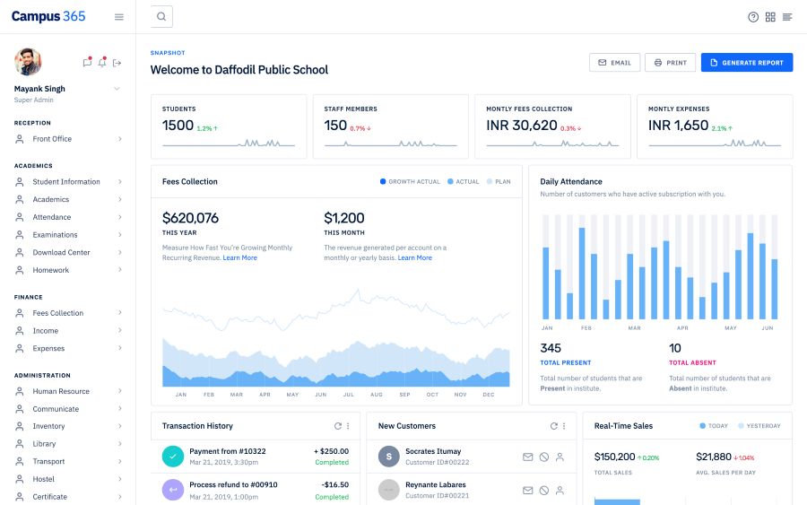Click Socrates Itumay's avatar circle
The height and width of the screenshot is (505, 807).
point(389,457)
